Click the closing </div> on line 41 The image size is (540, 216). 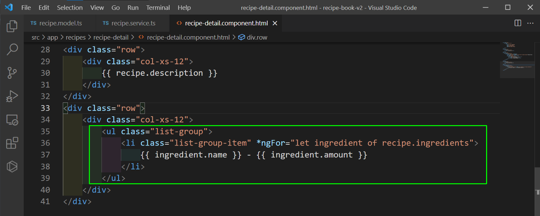[78, 202]
